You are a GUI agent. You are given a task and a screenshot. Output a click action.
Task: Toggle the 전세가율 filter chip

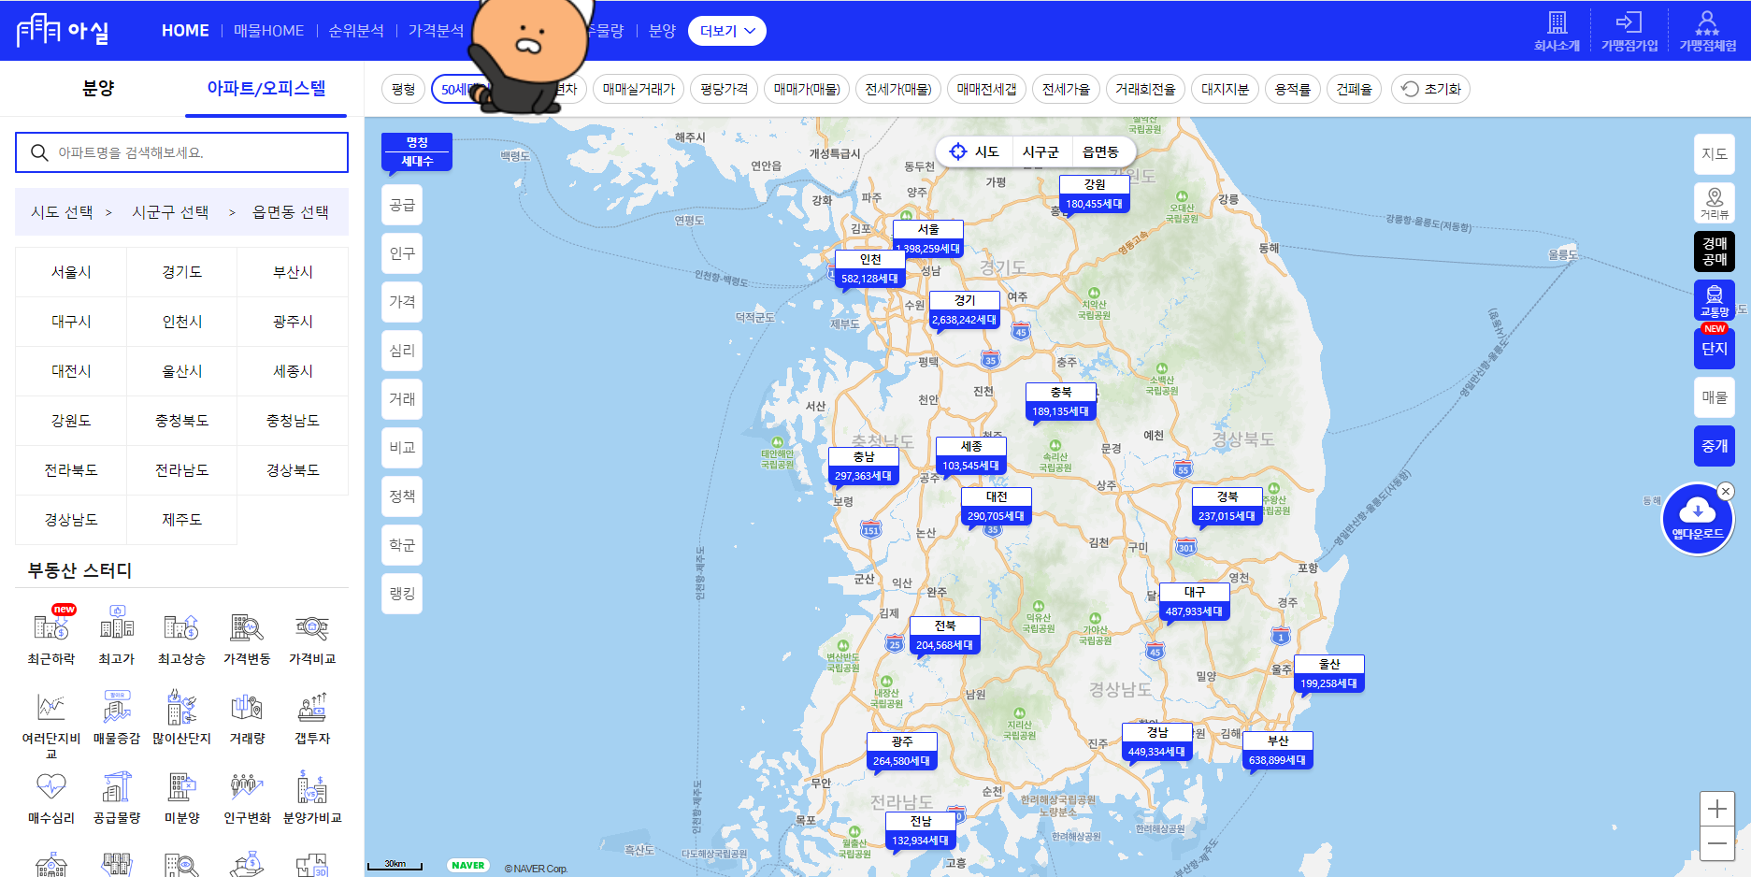1066,89
